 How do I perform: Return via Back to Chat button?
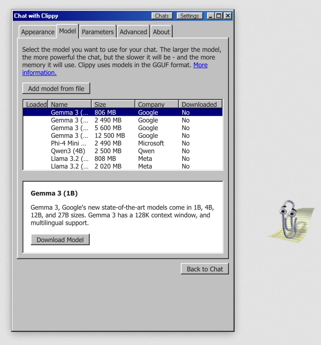204,269
